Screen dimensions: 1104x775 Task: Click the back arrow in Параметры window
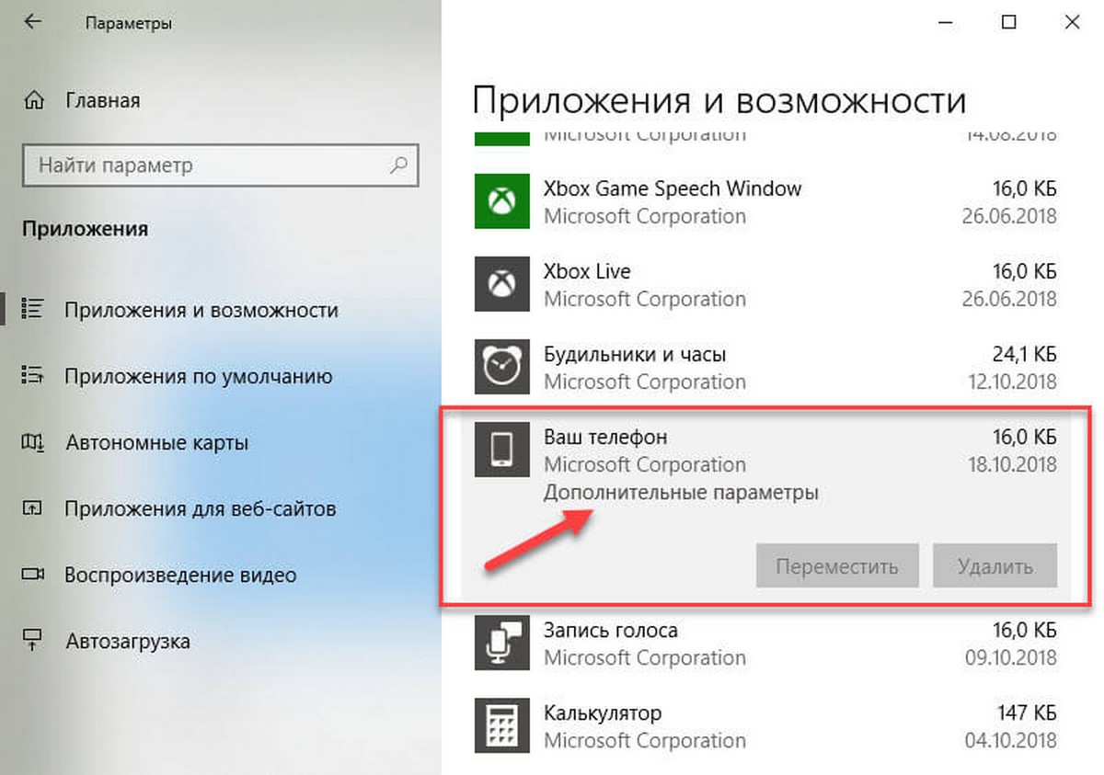click(x=33, y=22)
